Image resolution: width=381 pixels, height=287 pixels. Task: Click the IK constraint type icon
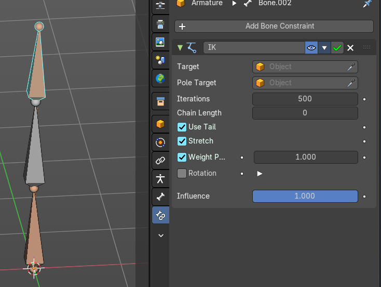[x=192, y=47]
